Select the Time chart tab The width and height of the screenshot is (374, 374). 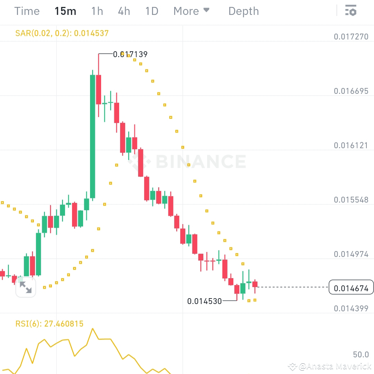[27, 11]
